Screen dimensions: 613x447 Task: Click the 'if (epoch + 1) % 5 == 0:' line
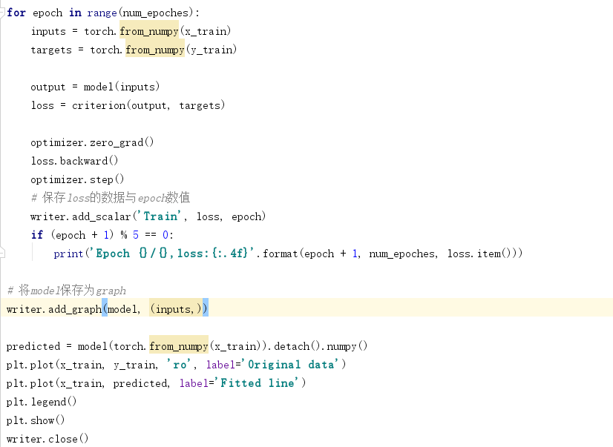(102, 235)
